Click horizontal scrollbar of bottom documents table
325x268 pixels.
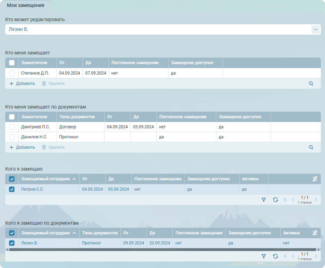point(163,249)
